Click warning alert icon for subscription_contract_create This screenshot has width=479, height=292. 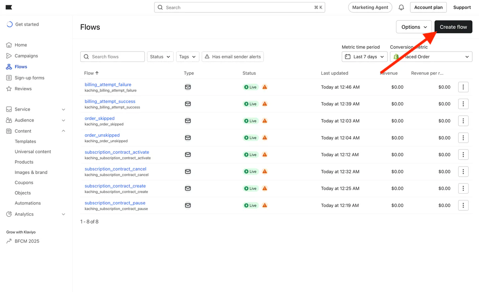265,189
